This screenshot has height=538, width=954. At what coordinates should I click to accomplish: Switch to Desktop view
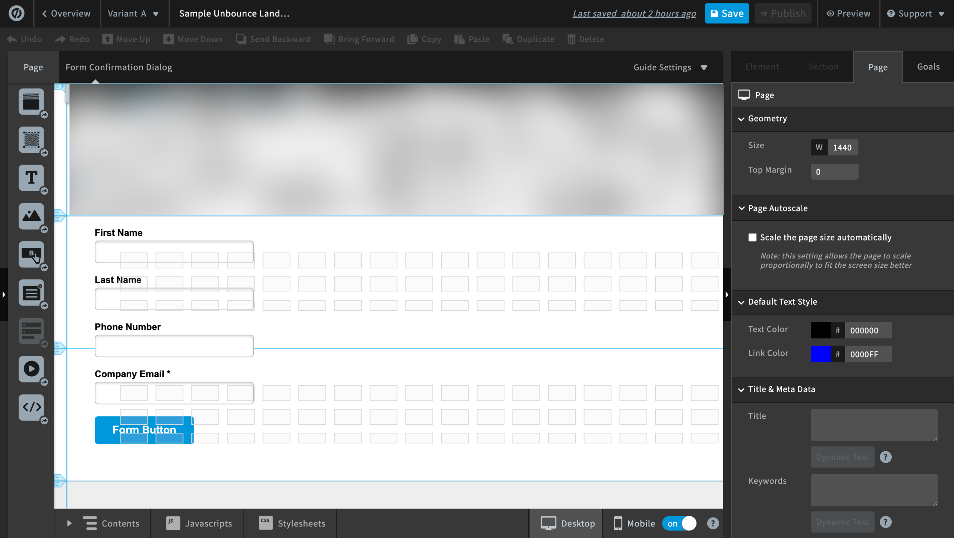coord(568,523)
